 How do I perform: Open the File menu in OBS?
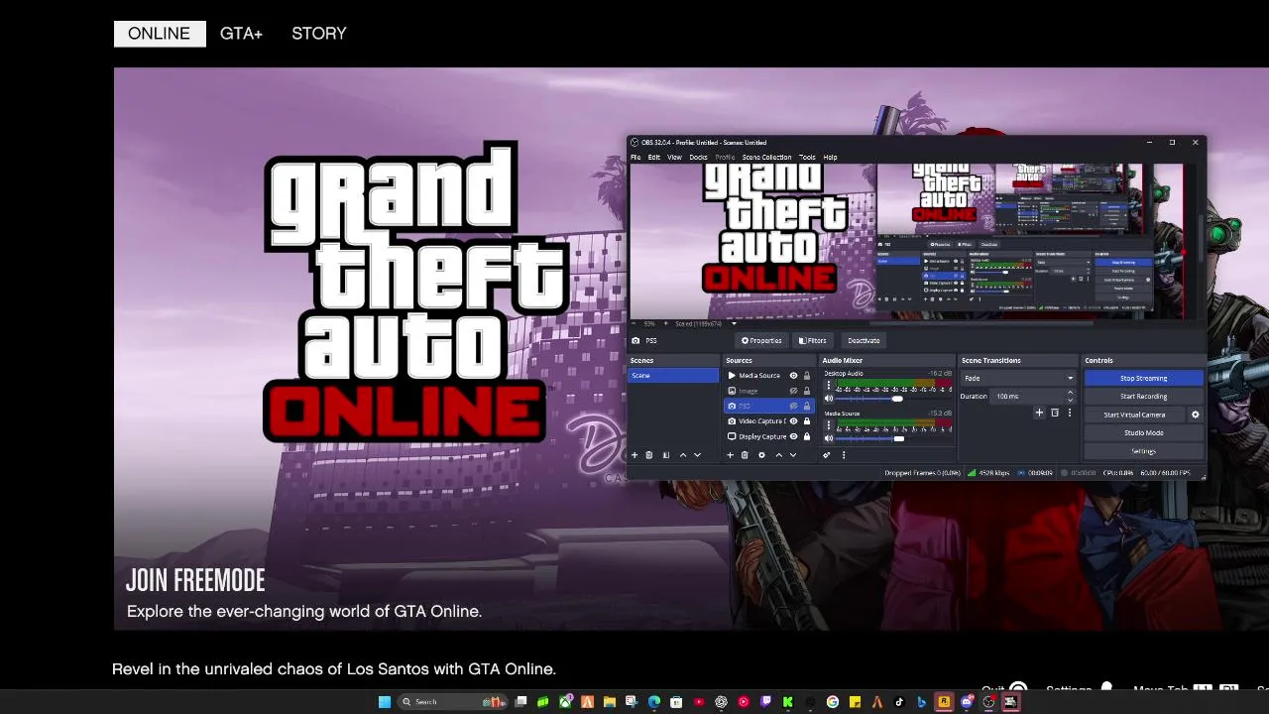click(x=635, y=157)
